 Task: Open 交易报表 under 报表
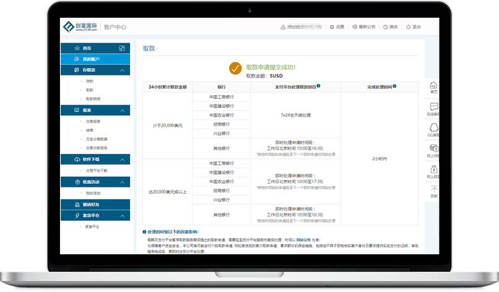click(93, 121)
